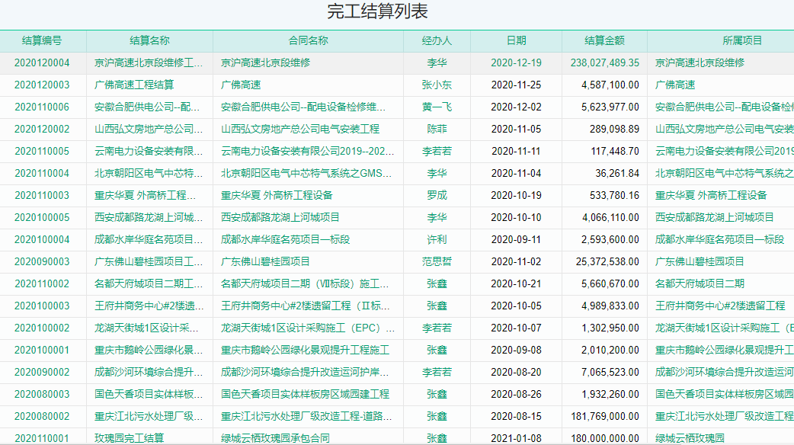Click date 2020-12-19
The width and height of the screenshot is (794, 445).
[516, 62]
